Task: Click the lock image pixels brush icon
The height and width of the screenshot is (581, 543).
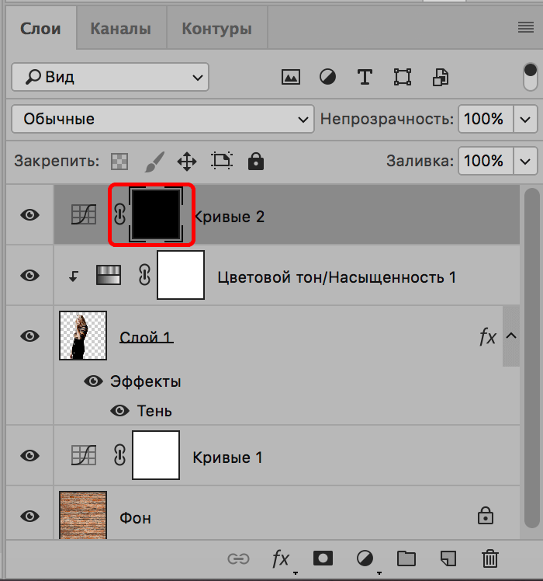Action: (154, 162)
